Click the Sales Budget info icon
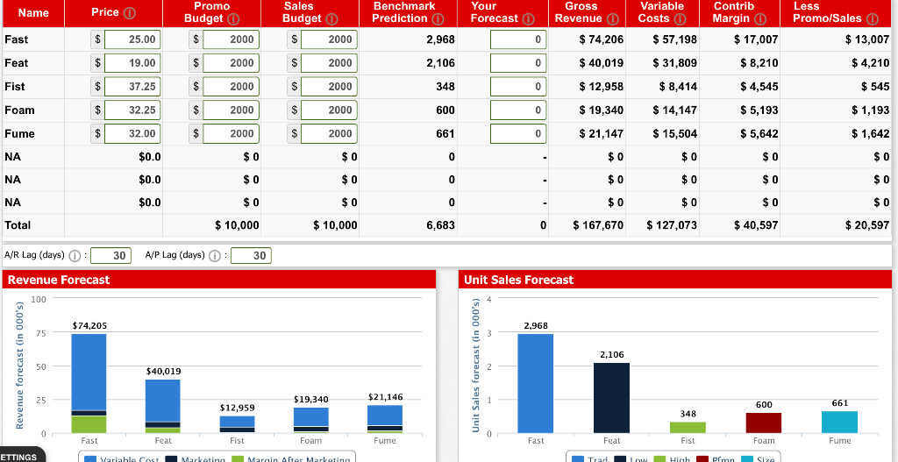Screen dimensions: 898x462 tap(331, 19)
